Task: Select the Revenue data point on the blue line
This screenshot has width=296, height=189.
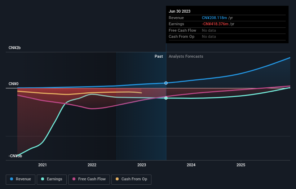Action: pos(166,83)
